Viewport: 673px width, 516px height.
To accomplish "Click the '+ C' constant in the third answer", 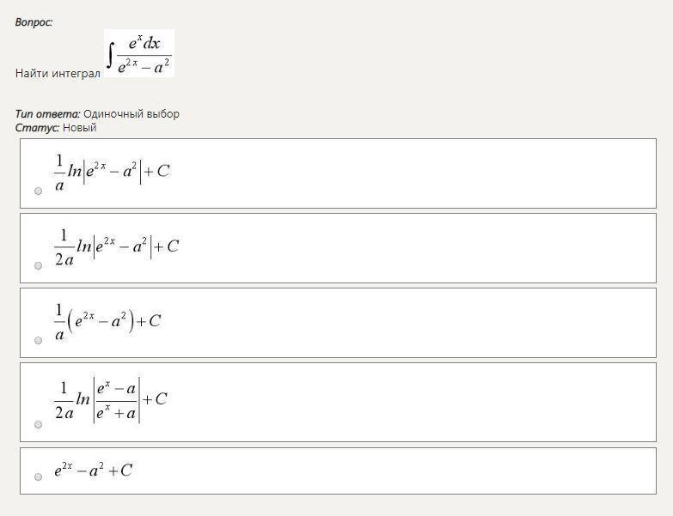I will click(x=149, y=321).
